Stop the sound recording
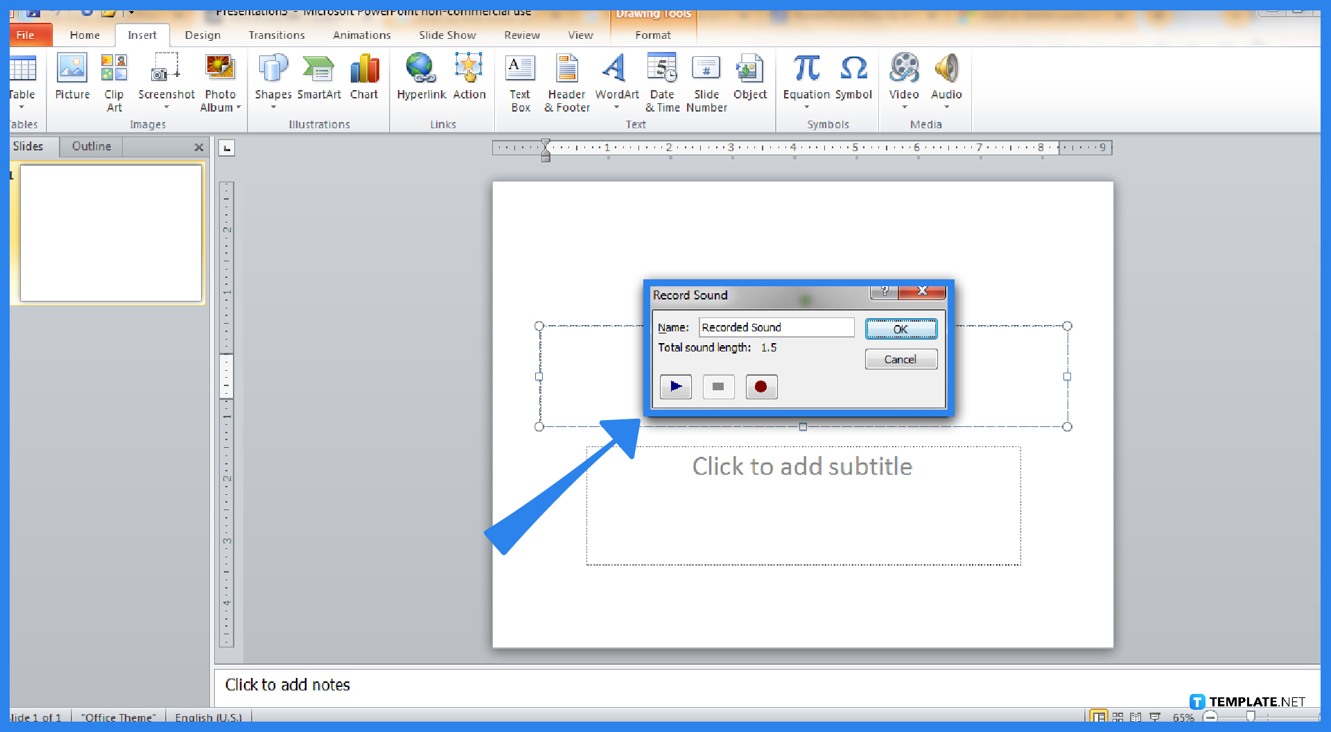 pyautogui.click(x=717, y=387)
